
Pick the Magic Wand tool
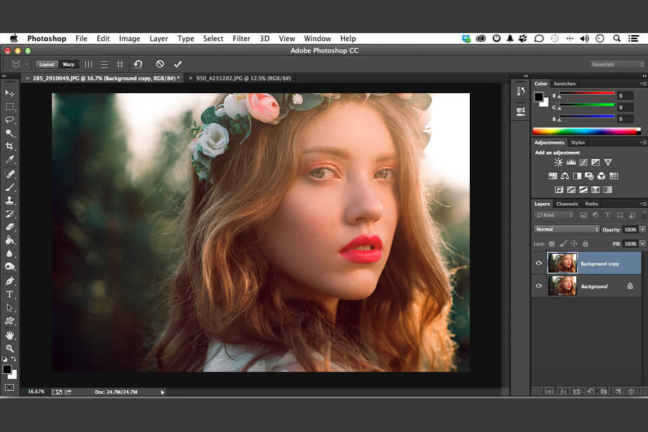click(9, 133)
